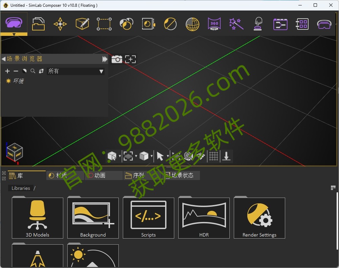Viewport: 339px width, 268px height.
Task: Select the four-arrow transform tool icon
Action: (x=60, y=24)
